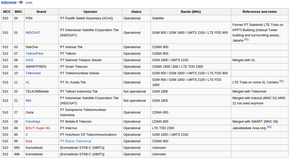Jump to reference footnote 91
290x159 pixels.
(246, 39)
